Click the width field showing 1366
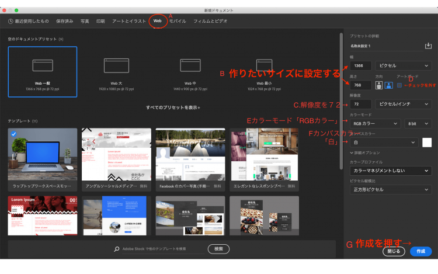Screen dimensions: 438x274 361,65
